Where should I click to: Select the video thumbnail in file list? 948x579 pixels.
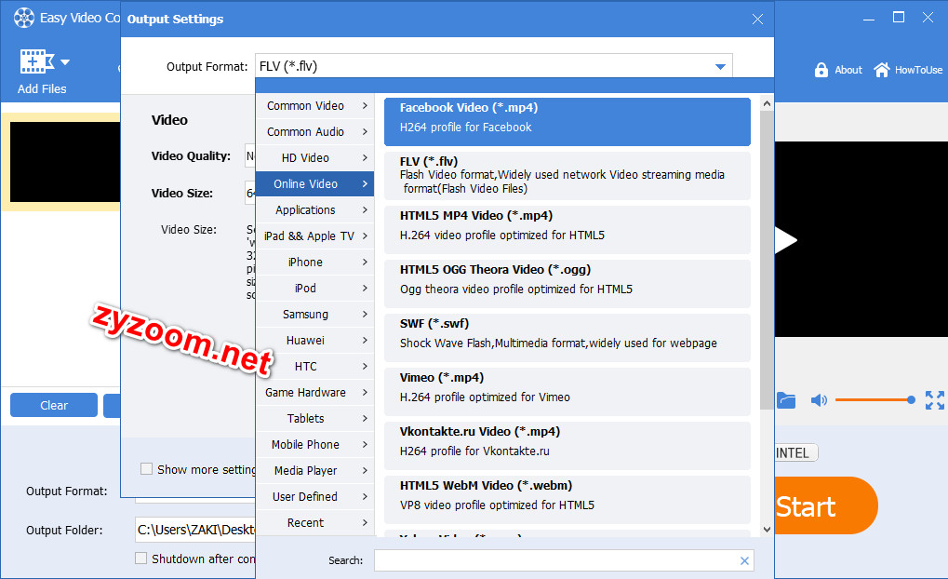[x=65, y=162]
